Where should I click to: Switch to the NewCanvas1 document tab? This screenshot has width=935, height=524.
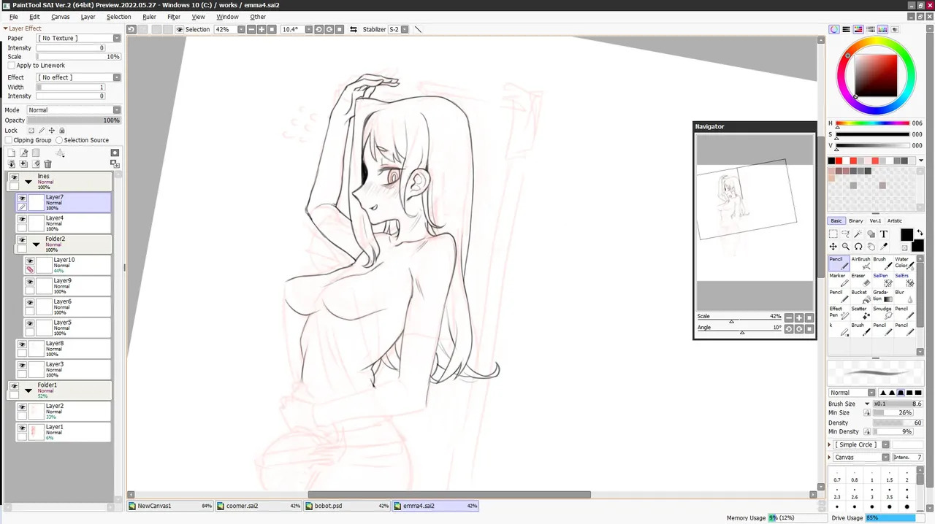170,506
